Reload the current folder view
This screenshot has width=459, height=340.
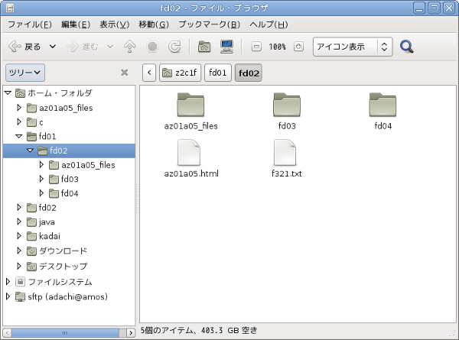[x=174, y=47]
